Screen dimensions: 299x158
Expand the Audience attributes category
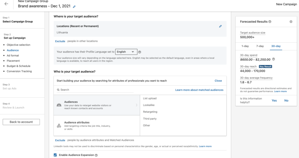97,125
